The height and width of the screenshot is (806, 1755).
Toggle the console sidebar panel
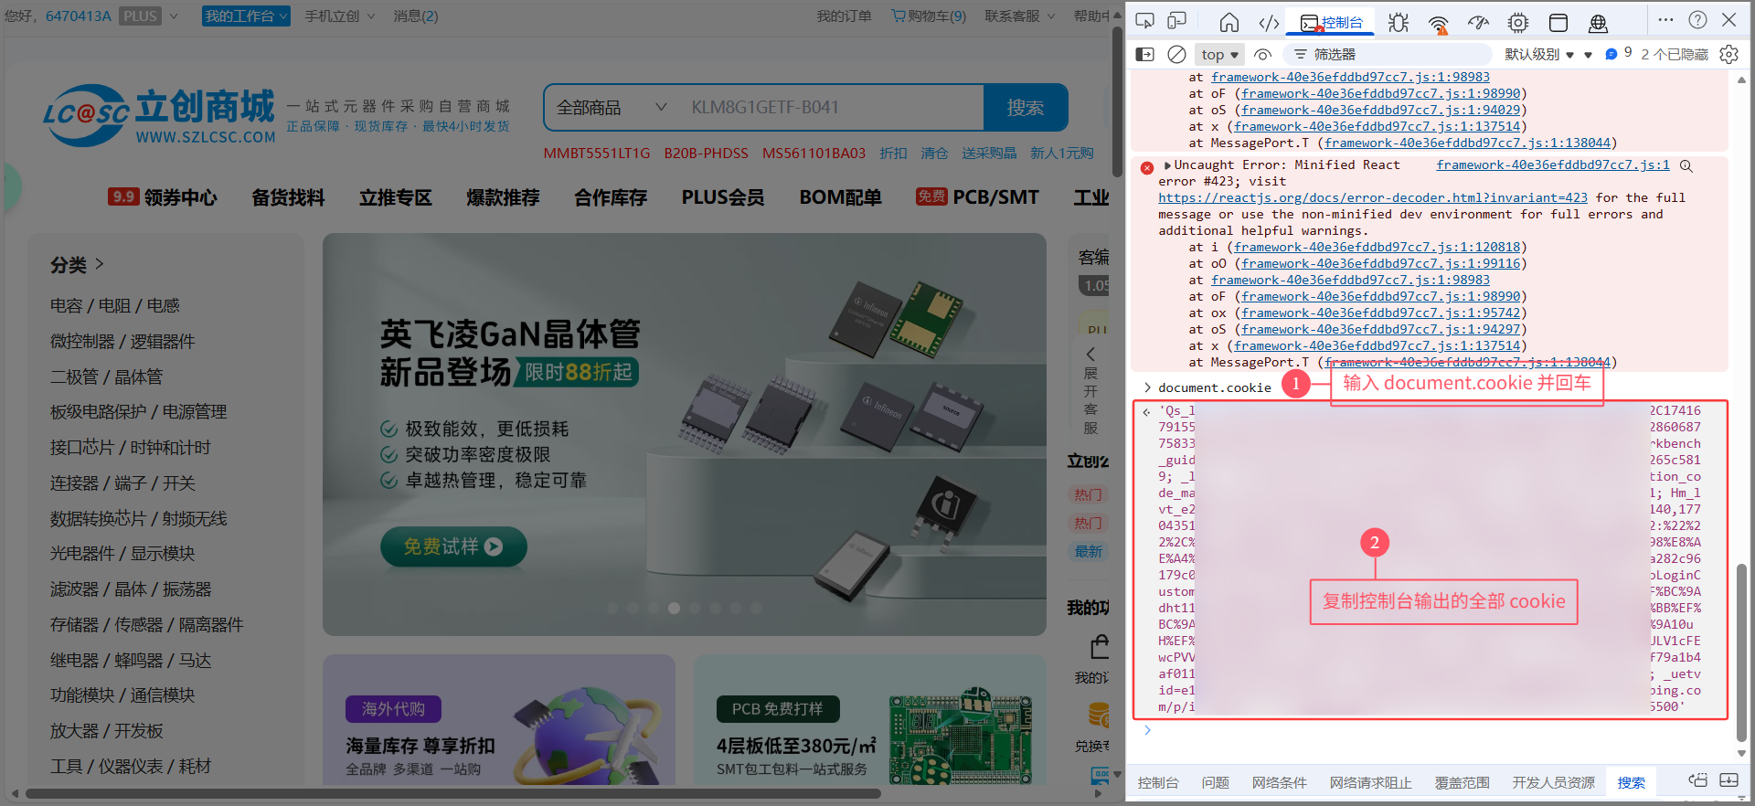[1144, 55]
